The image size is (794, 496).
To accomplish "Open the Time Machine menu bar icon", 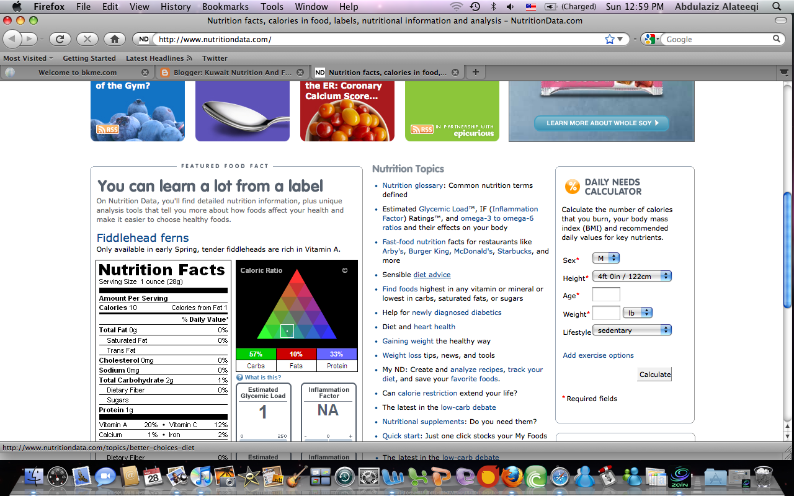I will pos(475,7).
